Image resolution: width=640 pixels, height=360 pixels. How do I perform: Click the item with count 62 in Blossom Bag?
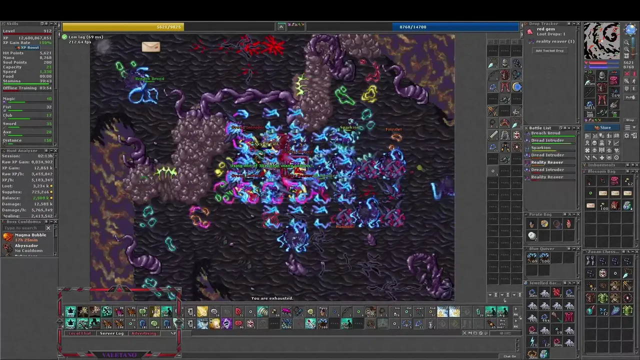point(627,181)
